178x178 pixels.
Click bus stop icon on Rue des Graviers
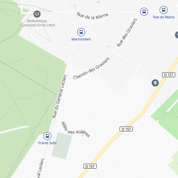(144, 11)
